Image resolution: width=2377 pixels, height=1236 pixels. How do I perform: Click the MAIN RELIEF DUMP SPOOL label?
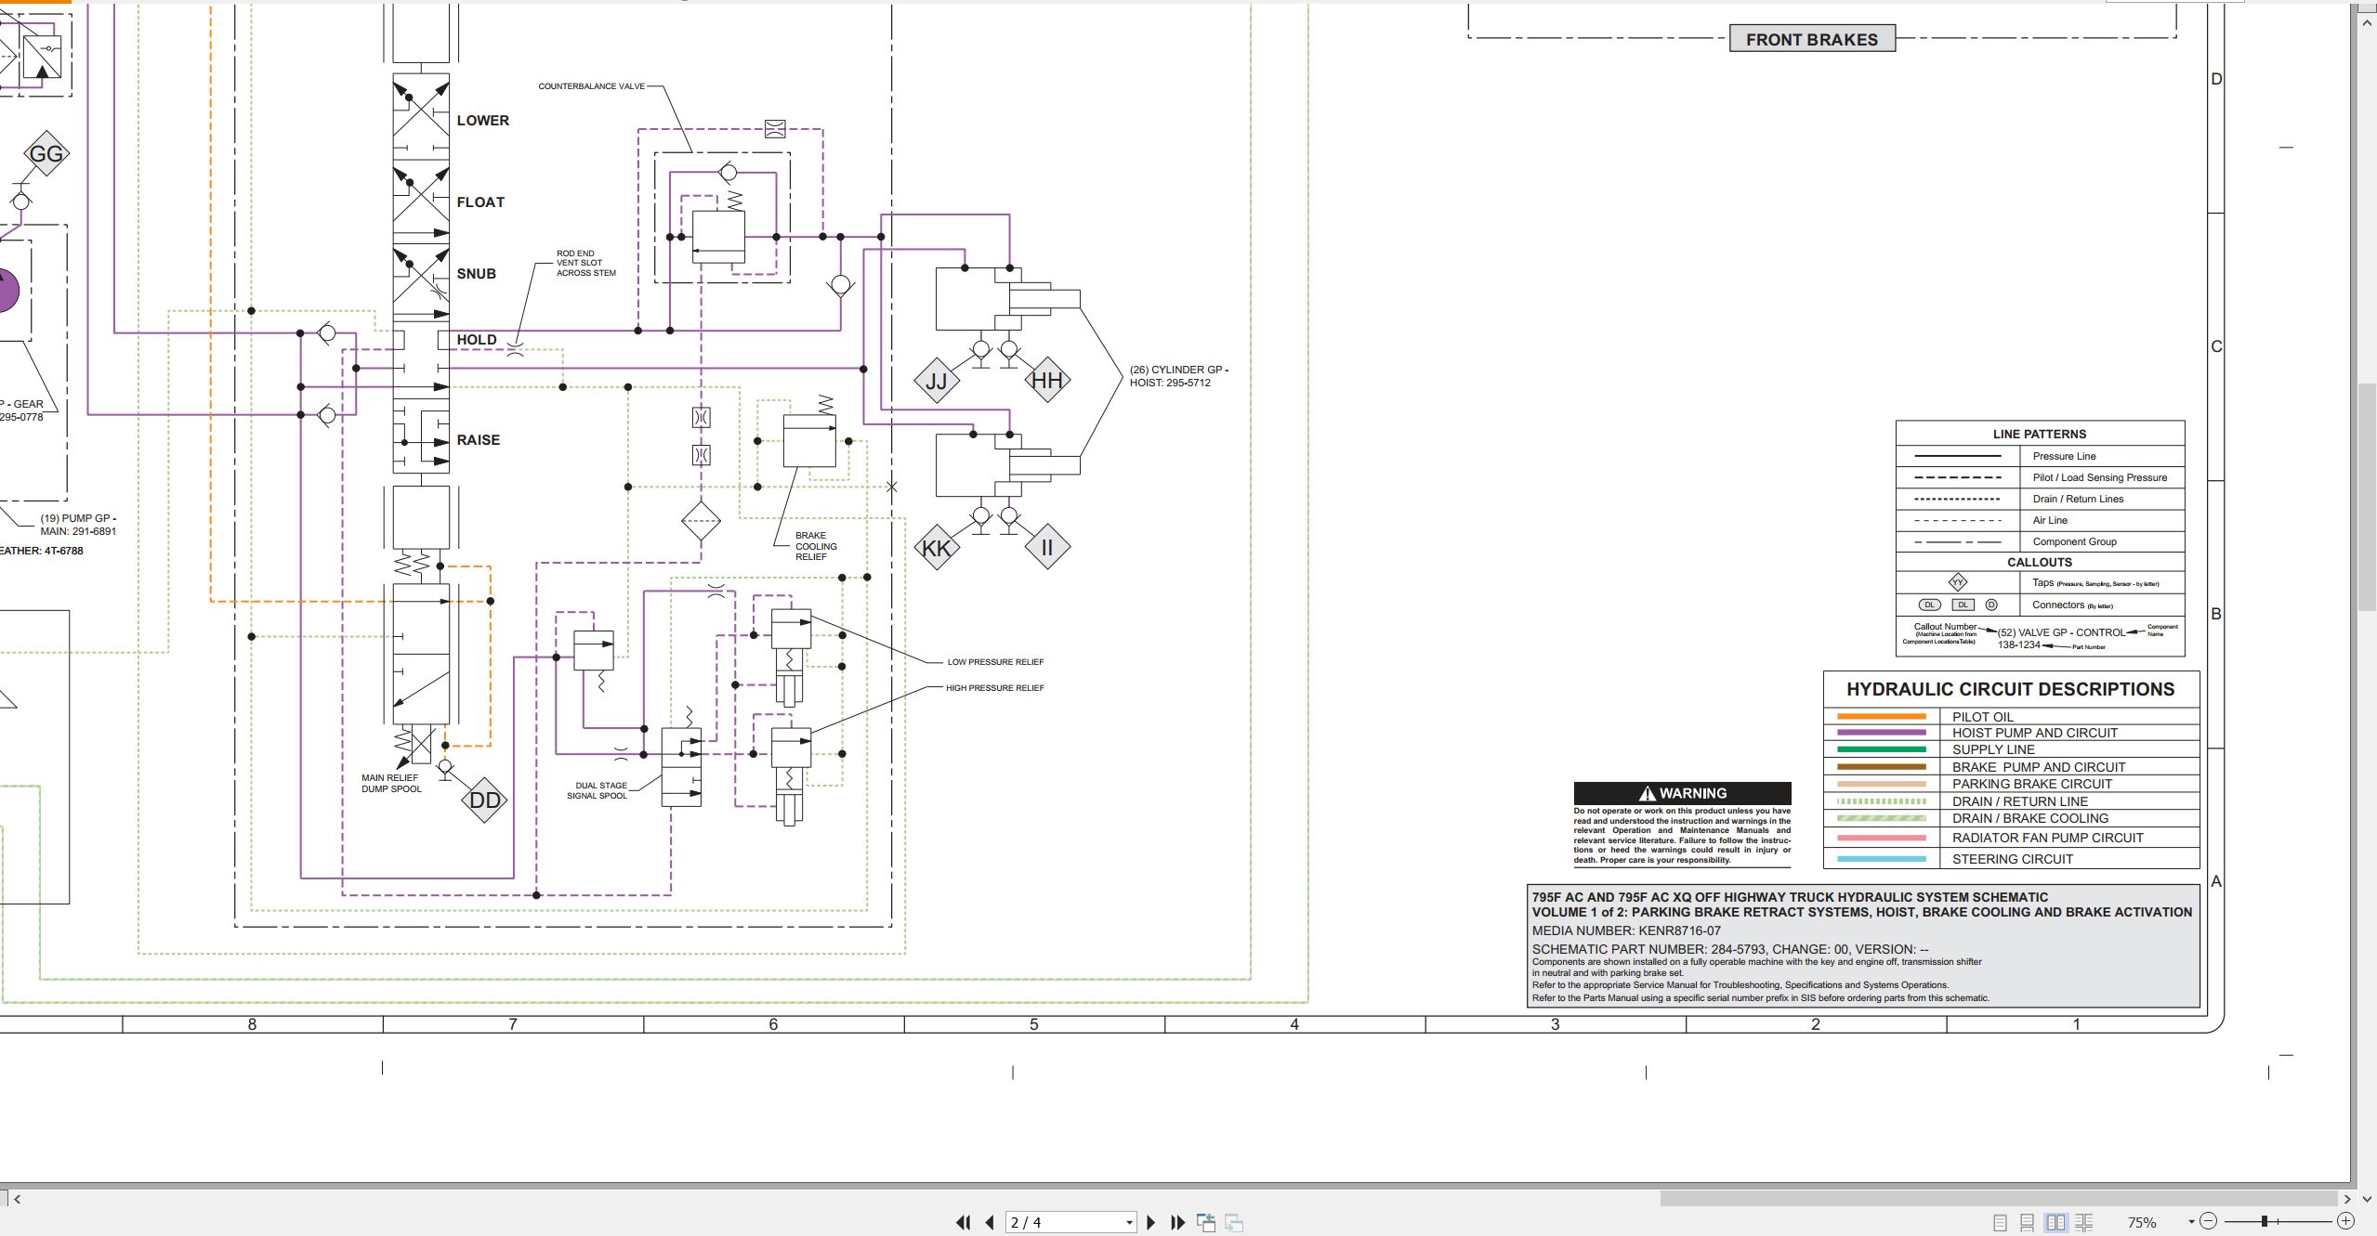coord(391,784)
